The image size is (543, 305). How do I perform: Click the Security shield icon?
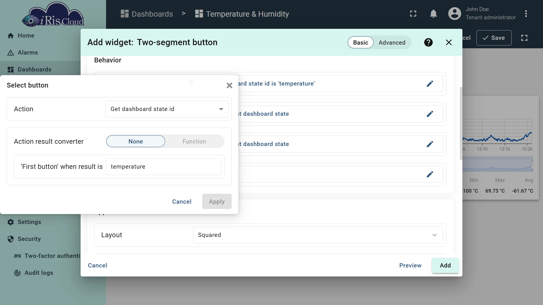coord(11,239)
